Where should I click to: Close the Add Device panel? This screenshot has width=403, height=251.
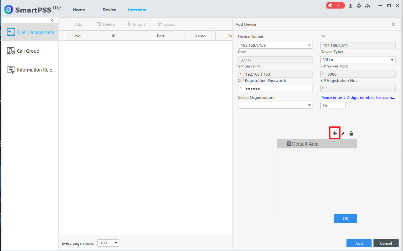coord(394,24)
